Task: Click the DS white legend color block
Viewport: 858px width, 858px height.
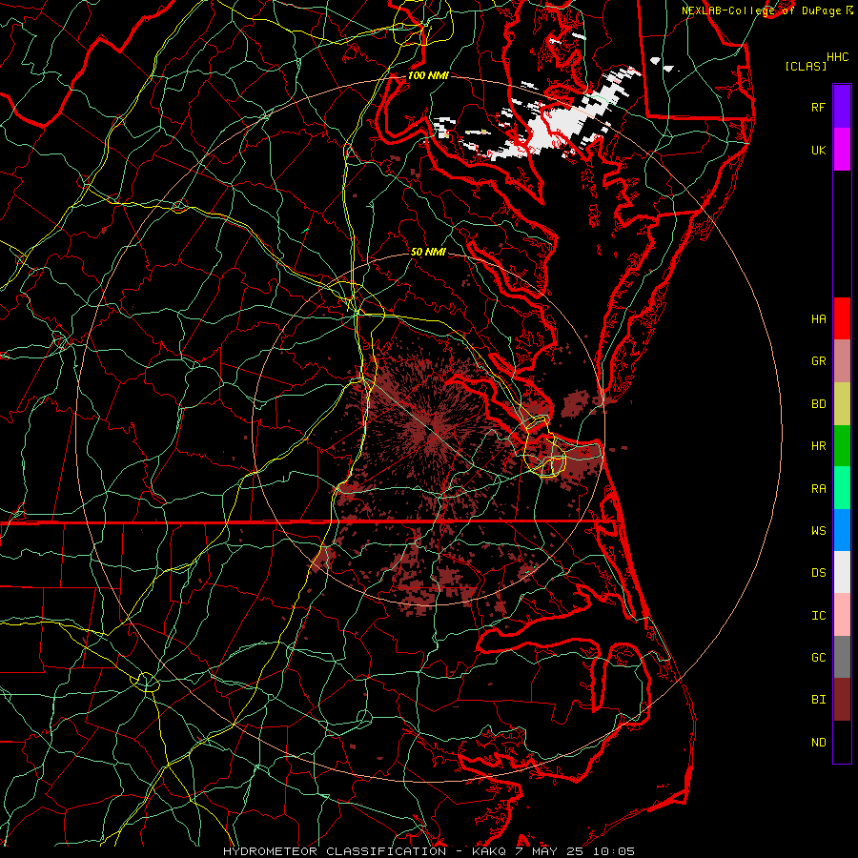Action: tap(842, 572)
